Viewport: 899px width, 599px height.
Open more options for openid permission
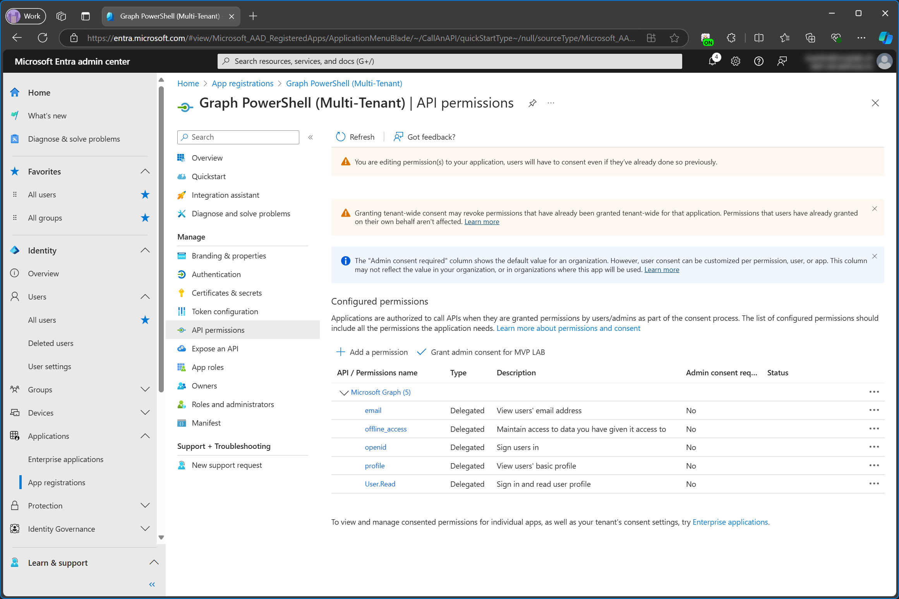pos(874,447)
